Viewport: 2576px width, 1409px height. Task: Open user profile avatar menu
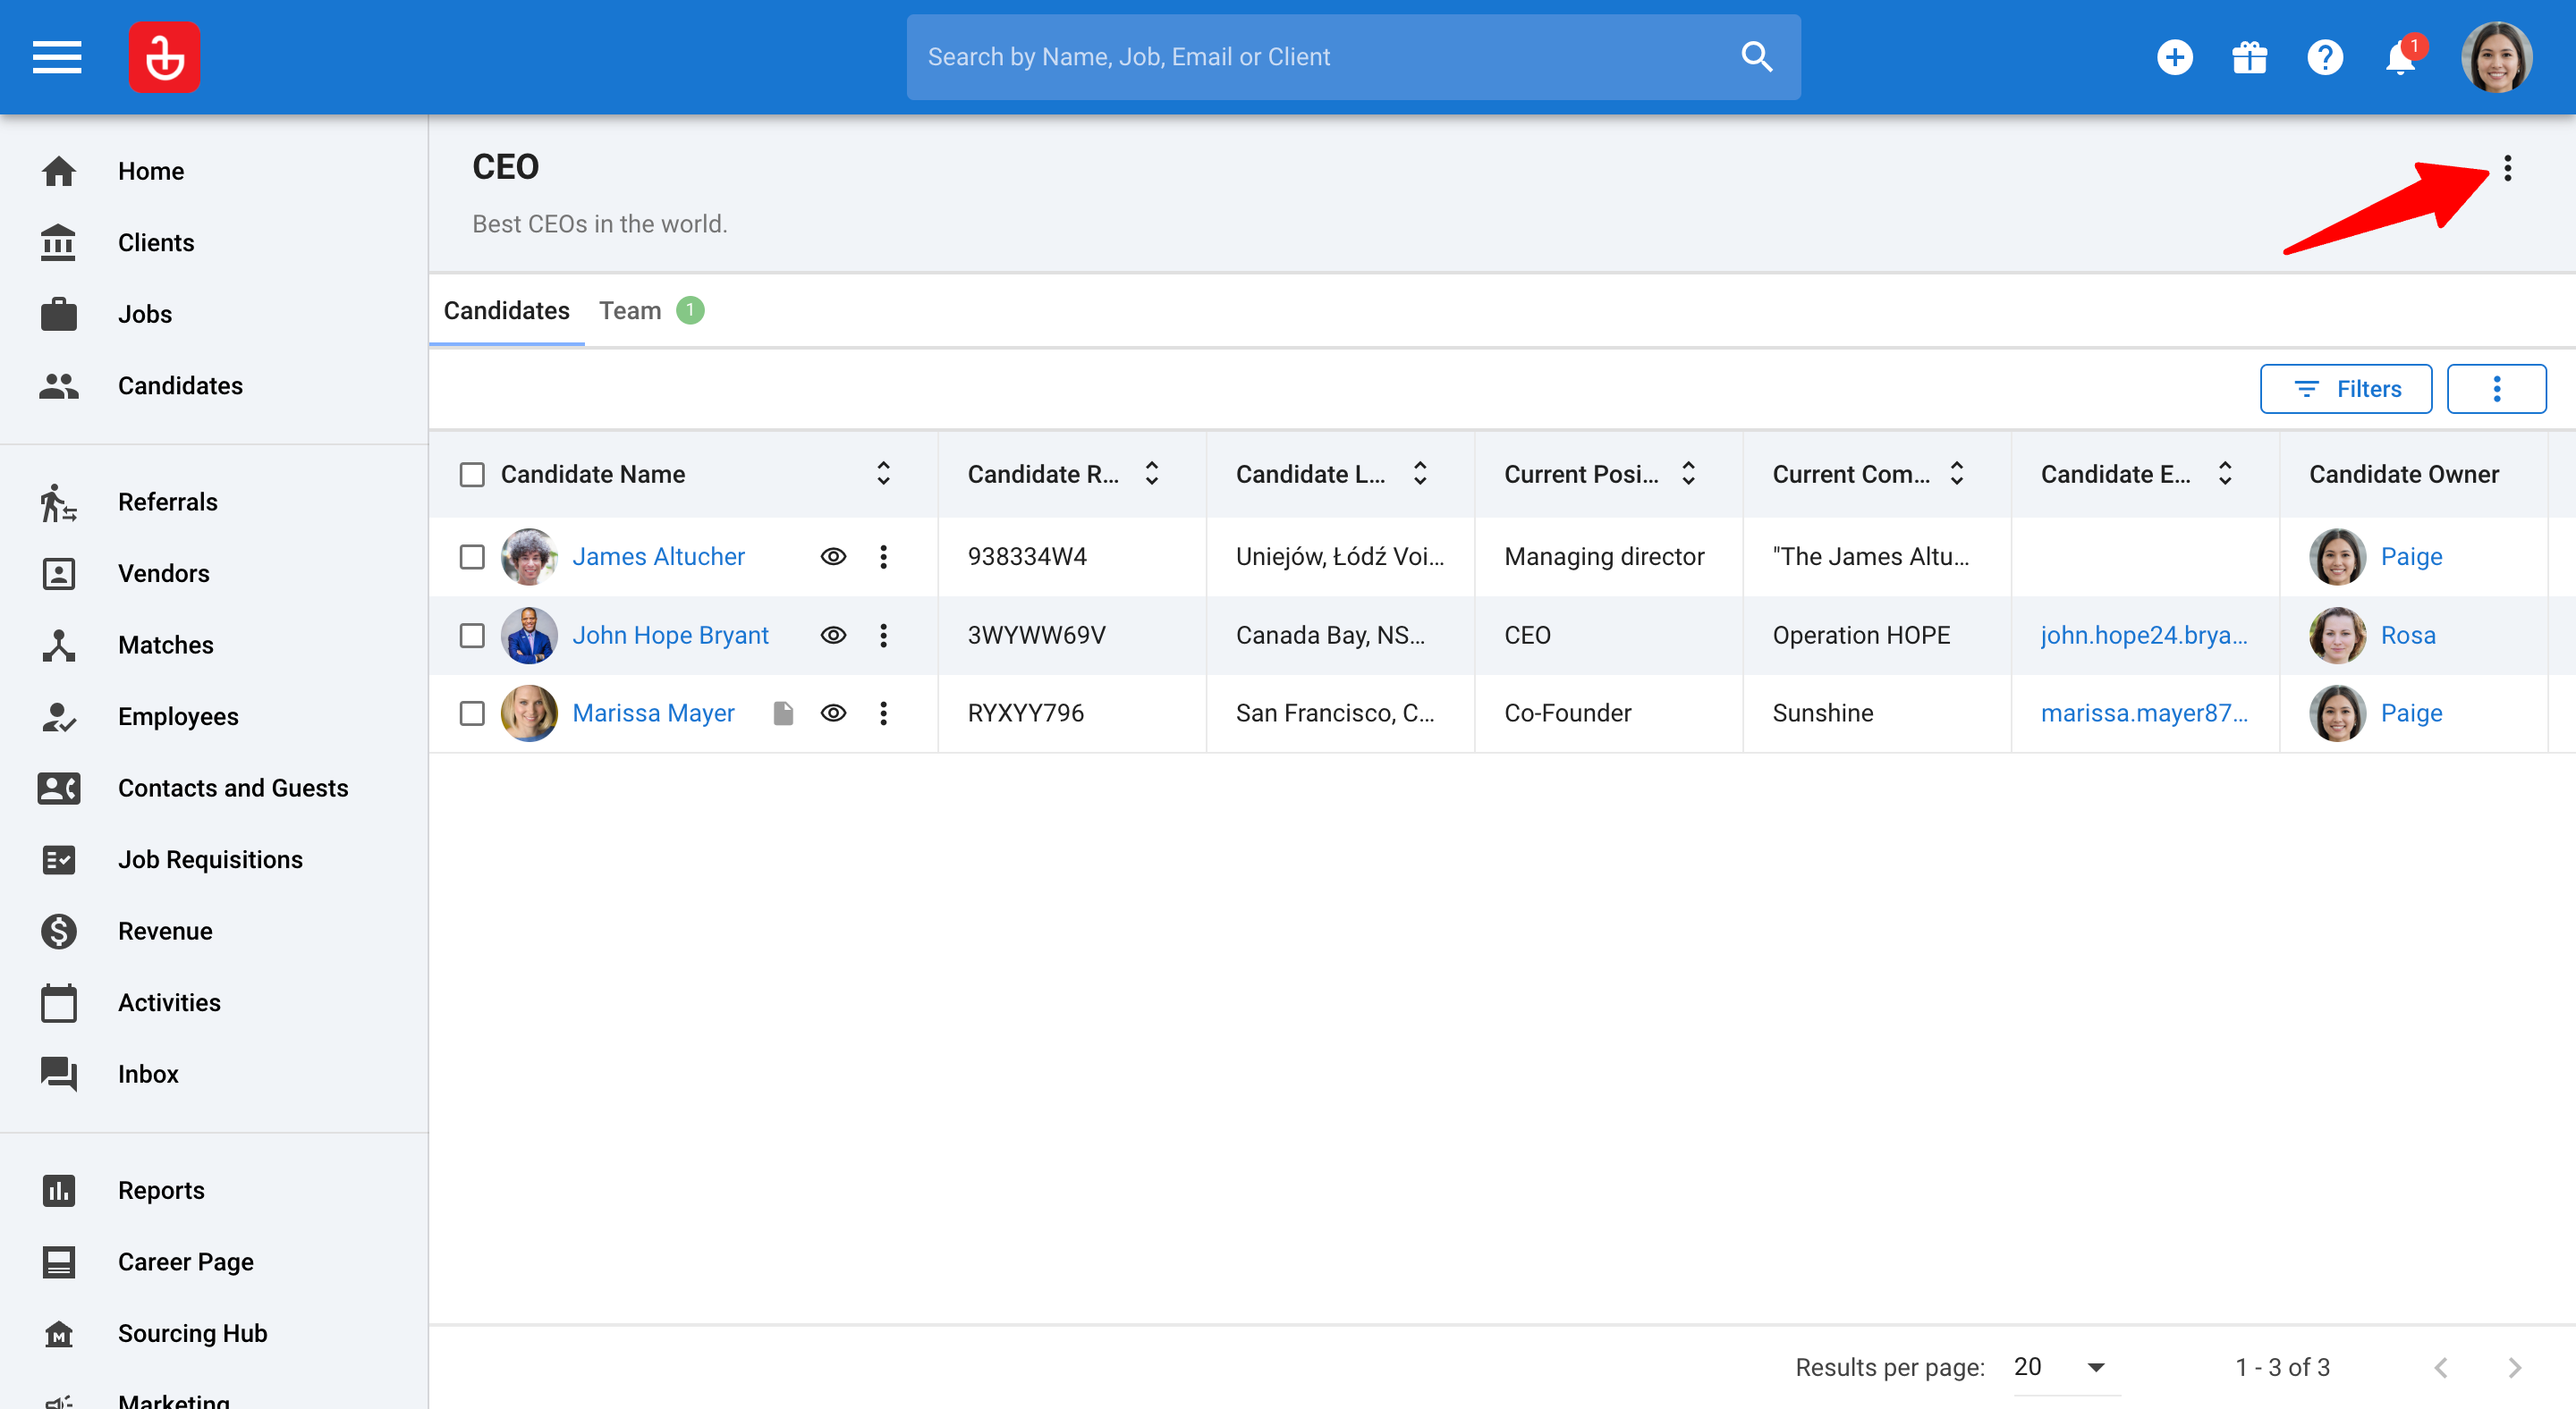pos(2497,57)
